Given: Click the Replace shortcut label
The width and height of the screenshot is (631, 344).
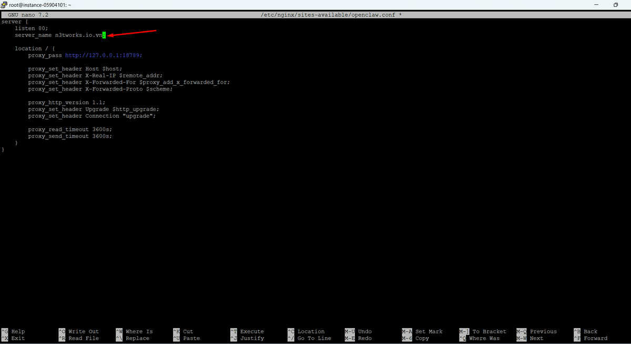Looking at the screenshot, I should [137, 338].
